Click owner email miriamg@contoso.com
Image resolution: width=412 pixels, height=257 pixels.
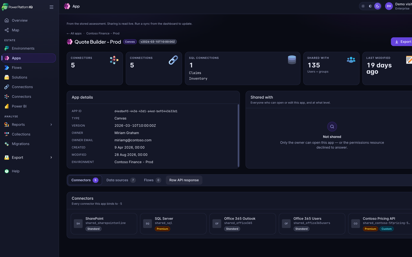(x=133, y=140)
